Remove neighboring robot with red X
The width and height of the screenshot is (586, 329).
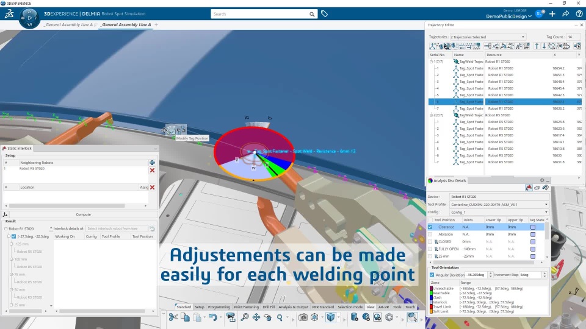point(152,170)
